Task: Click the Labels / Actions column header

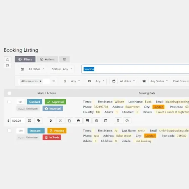Action: pyautogui.click(x=46, y=93)
